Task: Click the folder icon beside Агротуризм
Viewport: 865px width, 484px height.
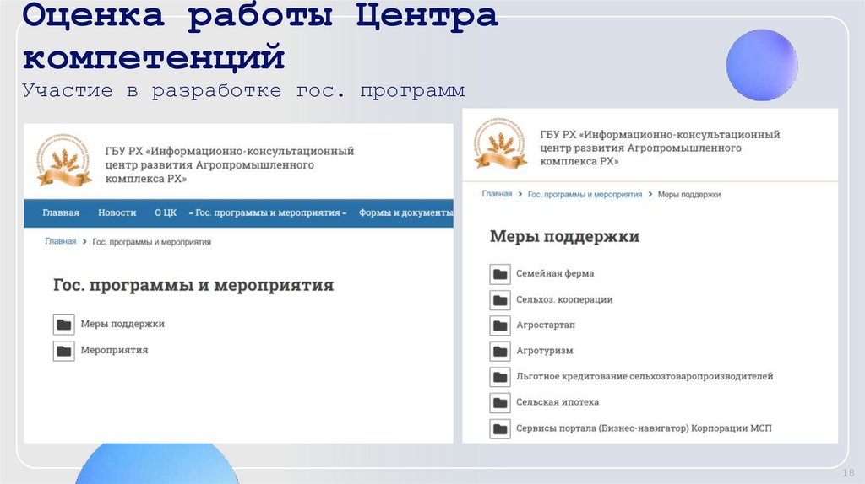Action: pos(500,352)
